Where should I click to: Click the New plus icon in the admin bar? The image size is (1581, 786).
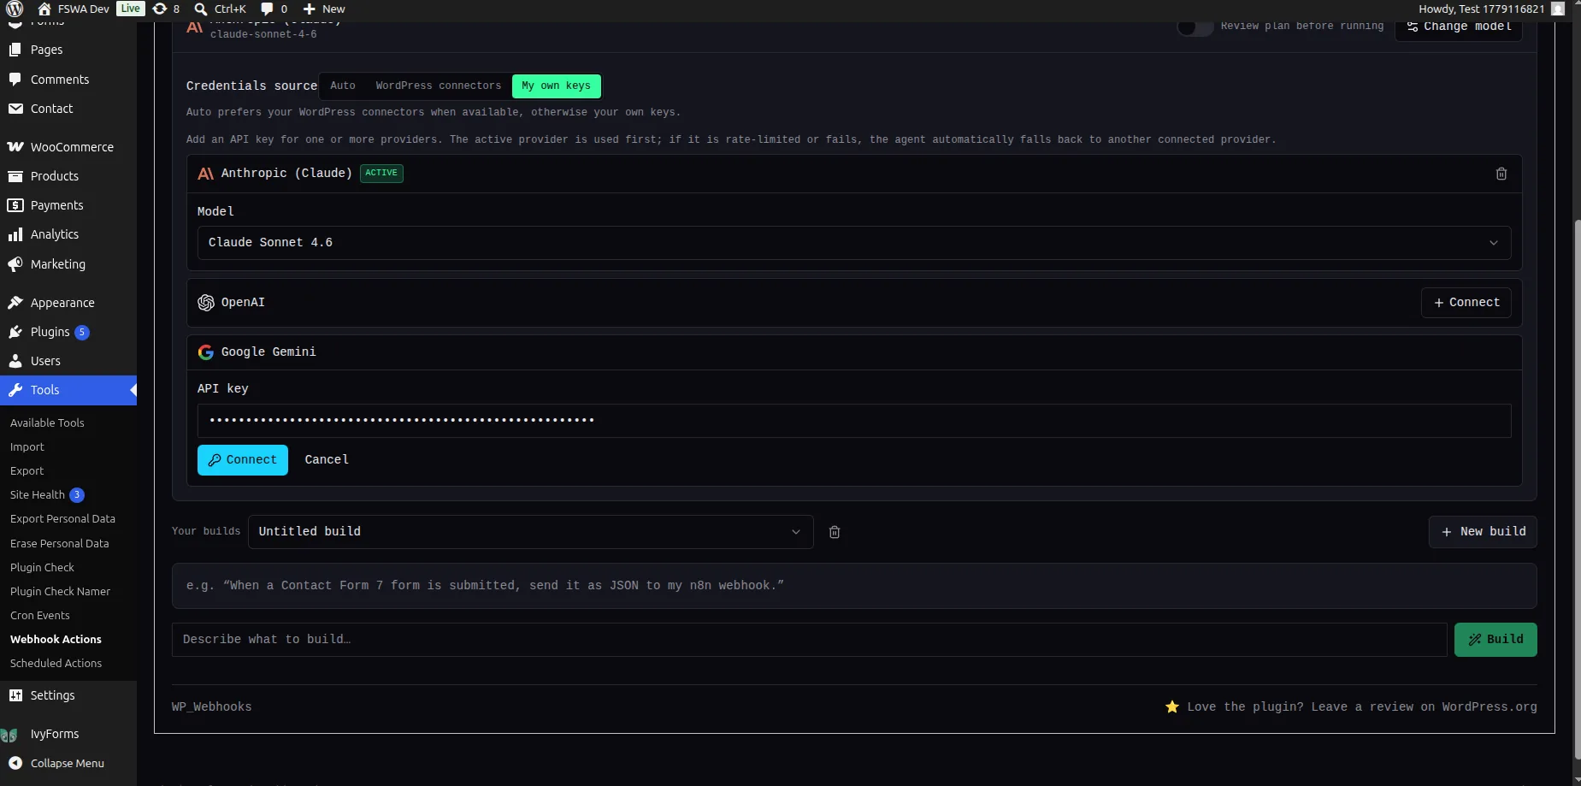tap(310, 9)
